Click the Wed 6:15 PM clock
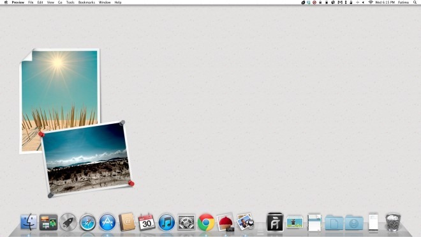 click(385, 3)
